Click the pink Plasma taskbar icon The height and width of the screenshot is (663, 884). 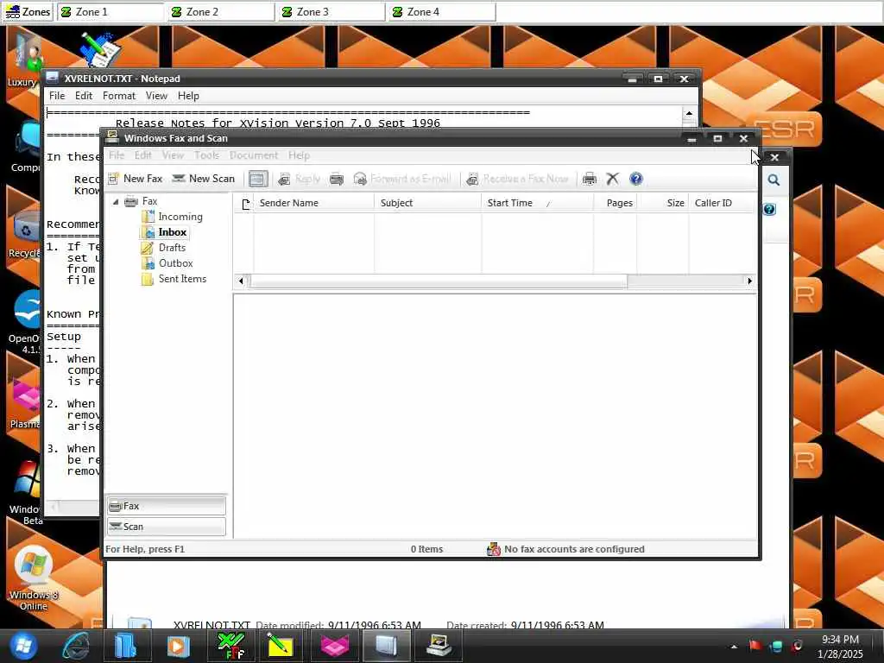[335, 646]
